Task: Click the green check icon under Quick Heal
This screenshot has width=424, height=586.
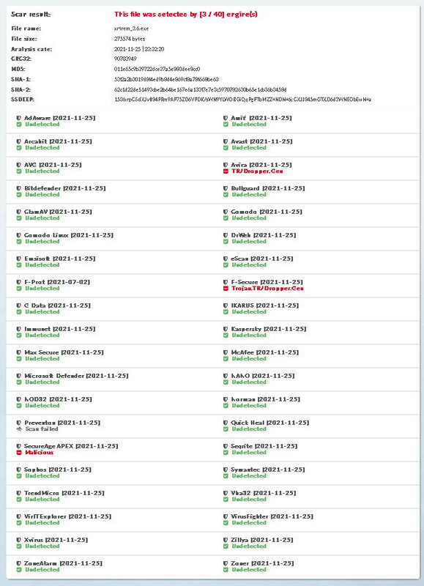Action: tap(226, 429)
